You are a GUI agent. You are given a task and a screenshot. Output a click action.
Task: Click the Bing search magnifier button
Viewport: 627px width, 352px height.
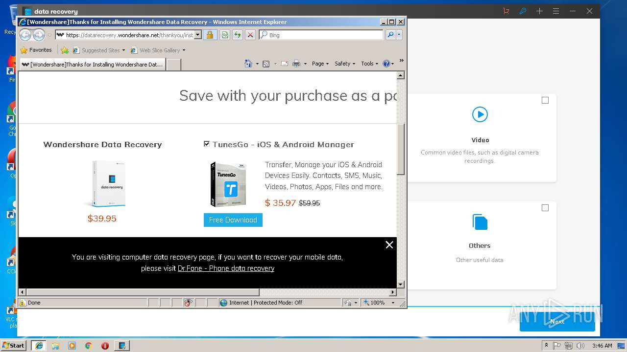pyautogui.click(x=390, y=35)
